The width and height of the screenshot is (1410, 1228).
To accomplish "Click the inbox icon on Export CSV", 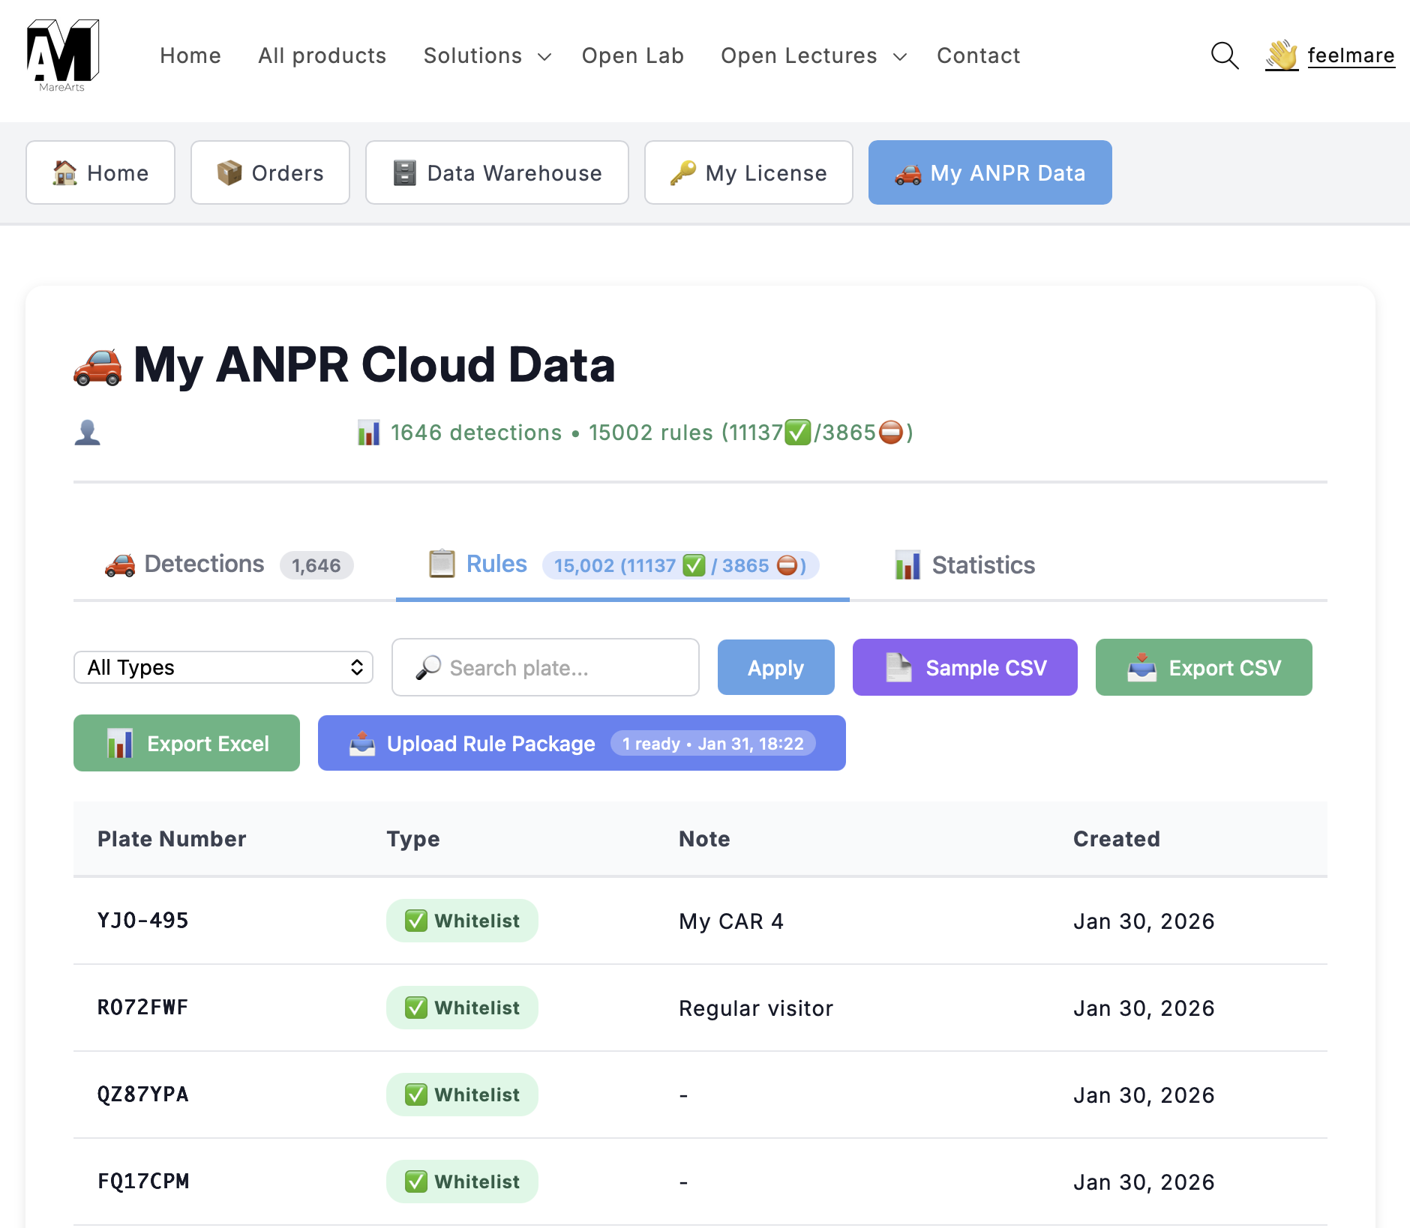I will [1141, 667].
